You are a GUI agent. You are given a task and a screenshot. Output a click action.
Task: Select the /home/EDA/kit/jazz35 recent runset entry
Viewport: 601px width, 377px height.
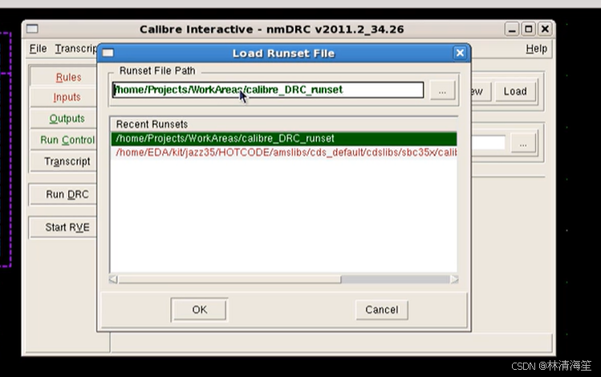(x=283, y=152)
